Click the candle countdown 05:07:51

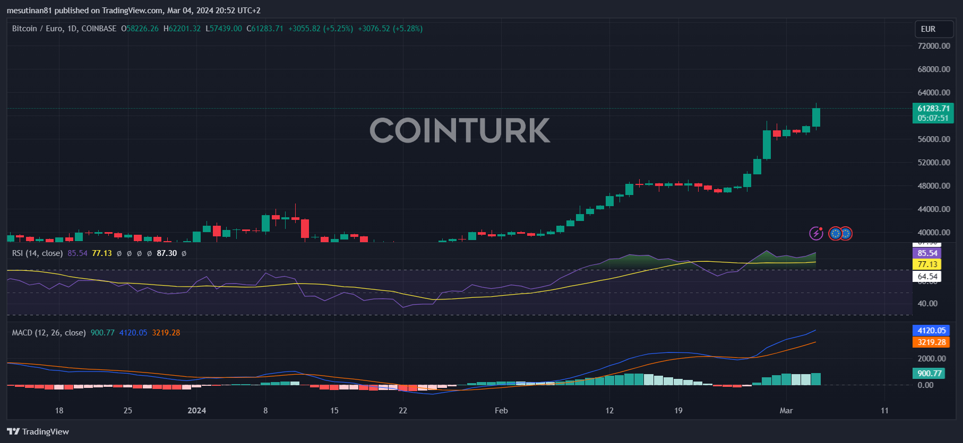tap(933, 118)
